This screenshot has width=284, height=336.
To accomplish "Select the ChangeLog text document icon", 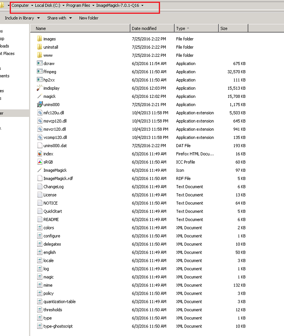I will [40, 187].
